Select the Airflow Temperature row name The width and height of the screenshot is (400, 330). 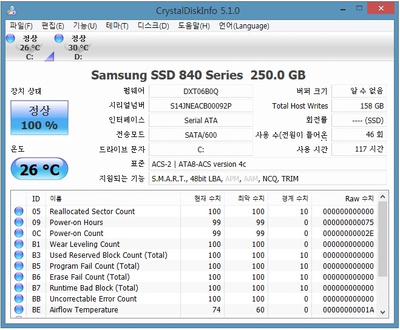click(x=84, y=309)
